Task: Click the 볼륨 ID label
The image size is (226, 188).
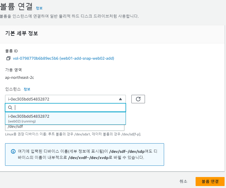Action: point(11,51)
